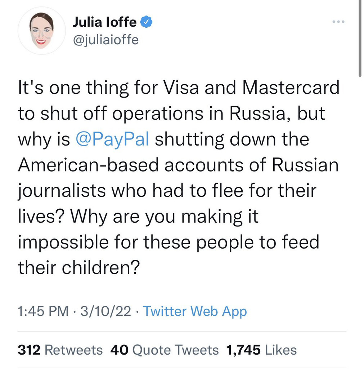This screenshot has height=369, width=364.
Task: Click the @juliaioffe handle
Action: 105,39
